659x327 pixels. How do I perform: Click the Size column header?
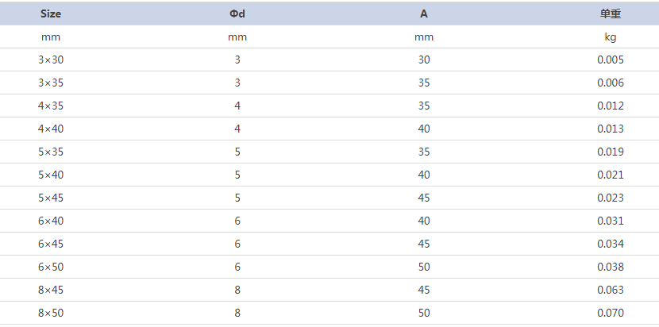[51, 13]
